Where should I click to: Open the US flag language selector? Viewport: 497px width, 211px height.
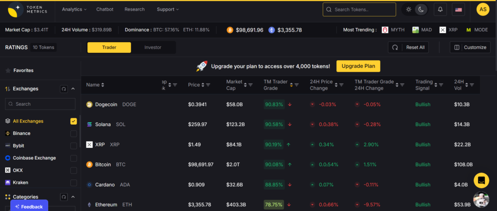(458, 10)
